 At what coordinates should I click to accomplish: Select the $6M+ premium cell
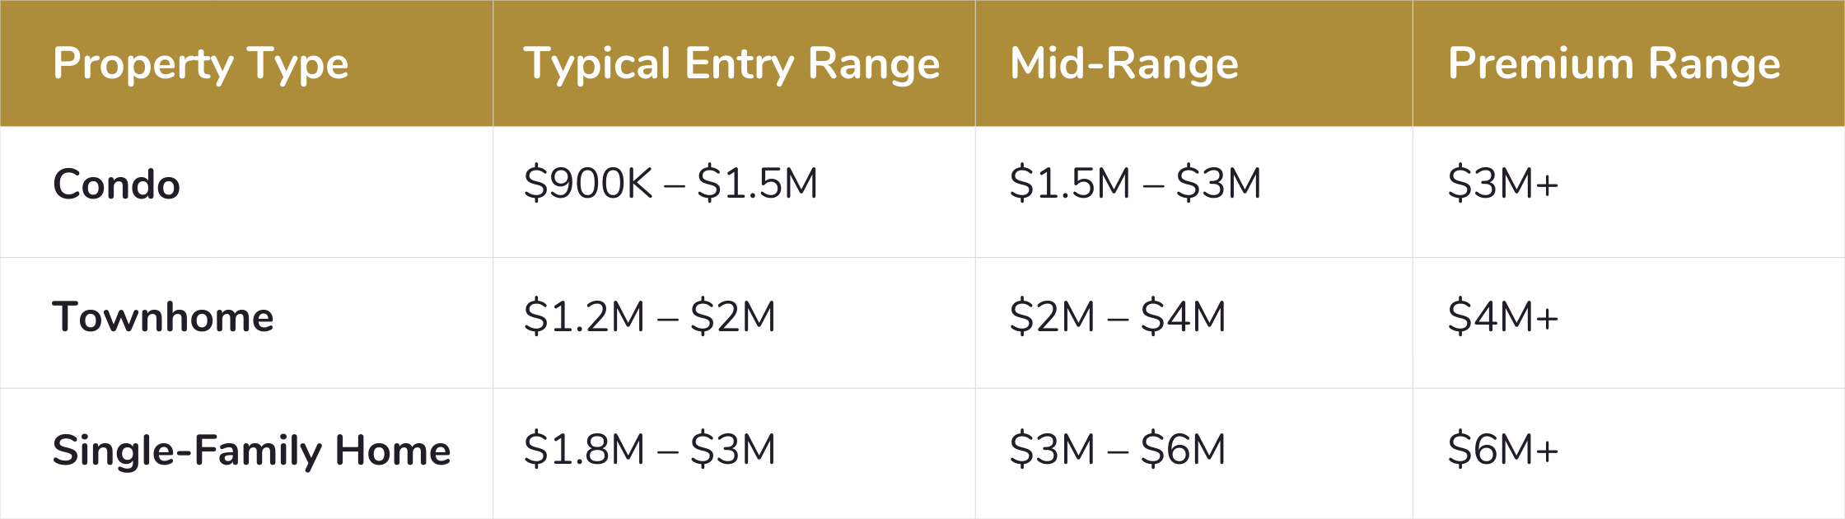1503,450
